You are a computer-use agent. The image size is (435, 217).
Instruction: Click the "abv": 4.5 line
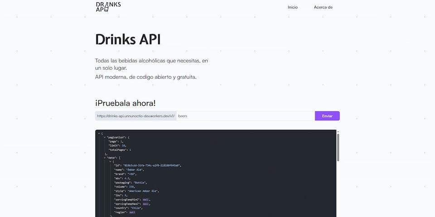point(122,178)
